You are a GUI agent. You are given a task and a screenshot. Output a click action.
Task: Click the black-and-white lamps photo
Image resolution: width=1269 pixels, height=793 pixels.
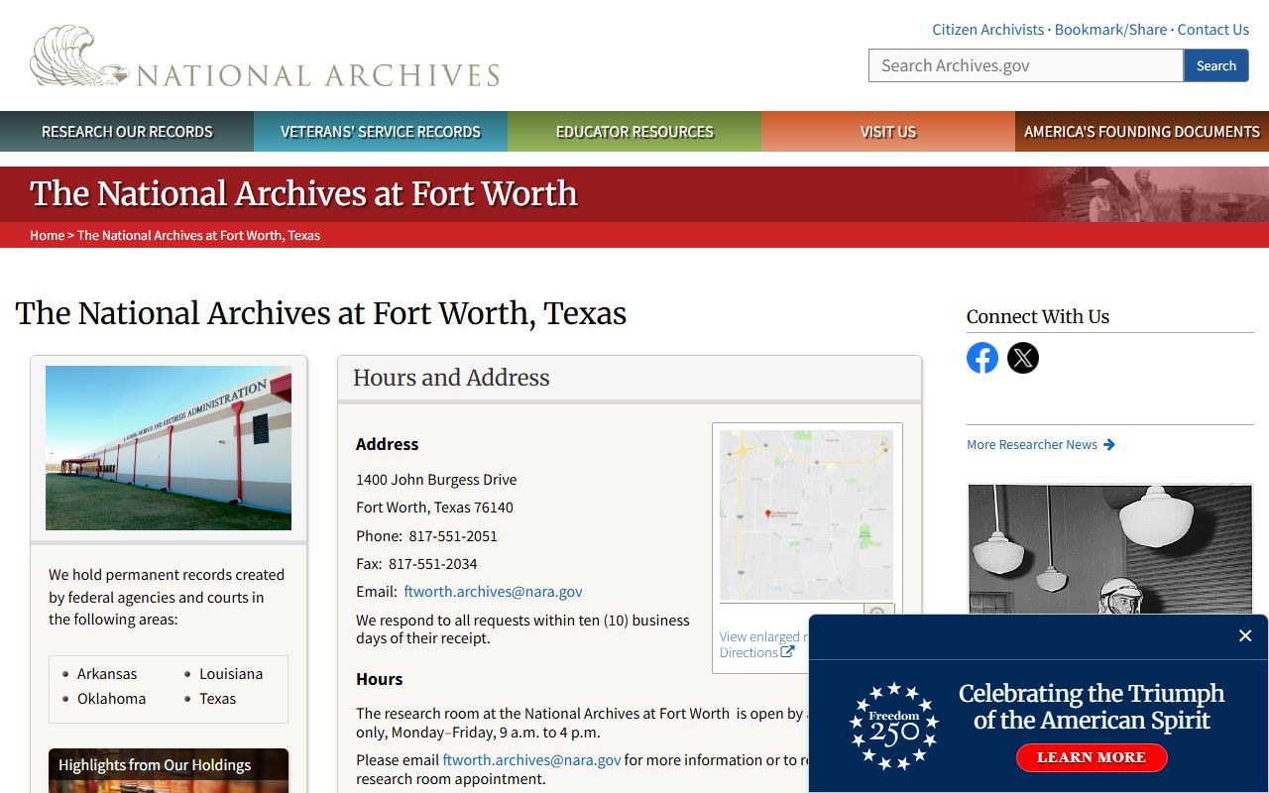coord(1110,549)
